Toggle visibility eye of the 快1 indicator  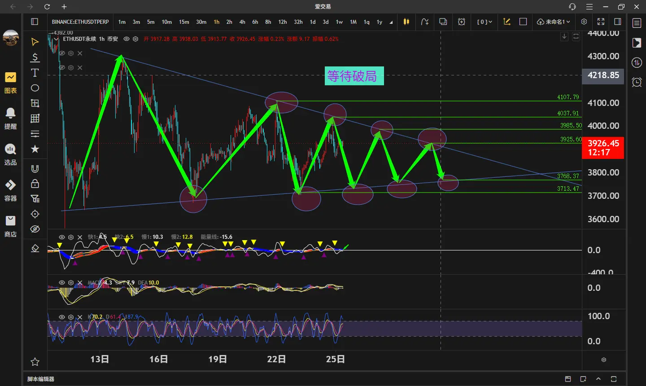coord(62,237)
